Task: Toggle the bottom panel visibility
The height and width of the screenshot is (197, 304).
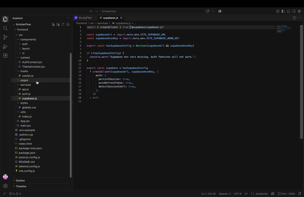Action: (289, 11)
